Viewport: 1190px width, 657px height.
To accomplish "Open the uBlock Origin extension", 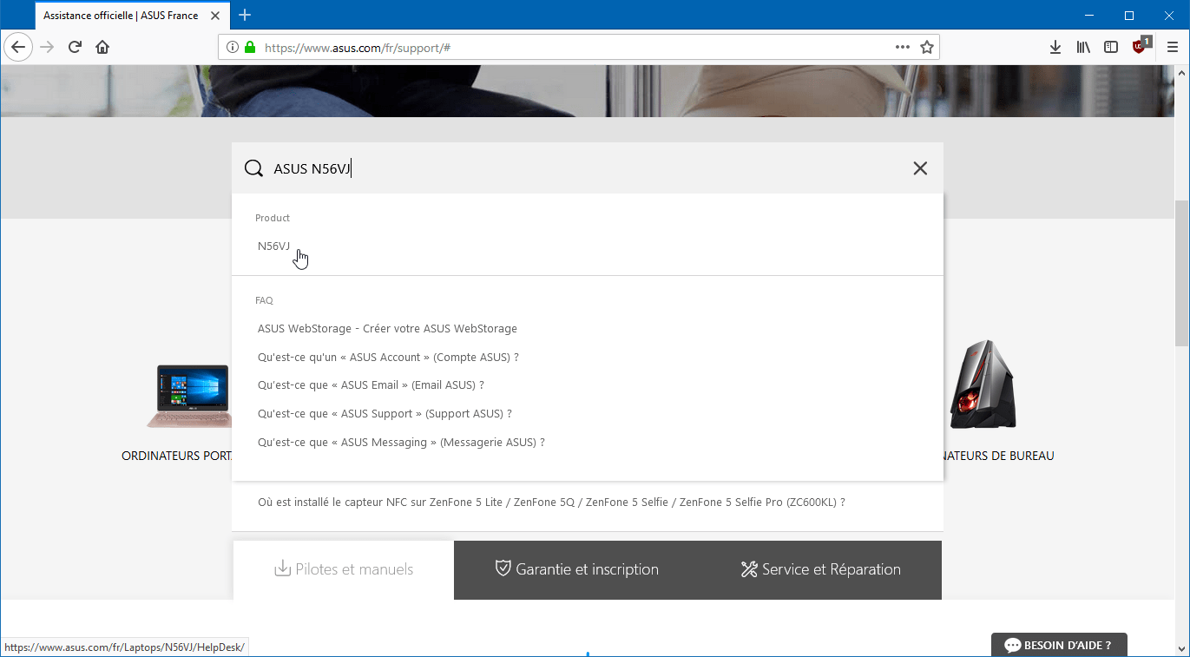I will pyautogui.click(x=1141, y=47).
